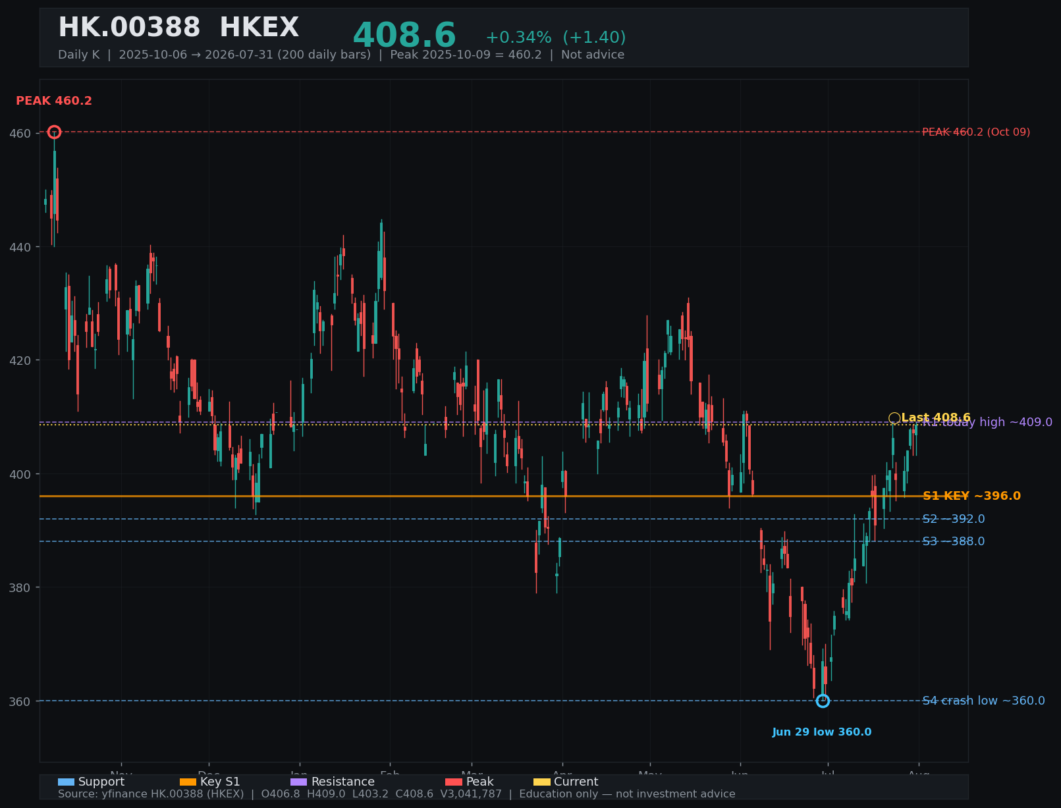Select the blue Support legend swatch
The image size is (1061, 808).
(66, 782)
